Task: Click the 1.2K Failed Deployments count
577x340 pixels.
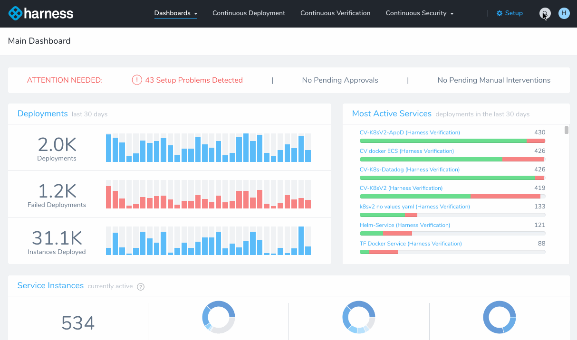Action: pyautogui.click(x=57, y=191)
